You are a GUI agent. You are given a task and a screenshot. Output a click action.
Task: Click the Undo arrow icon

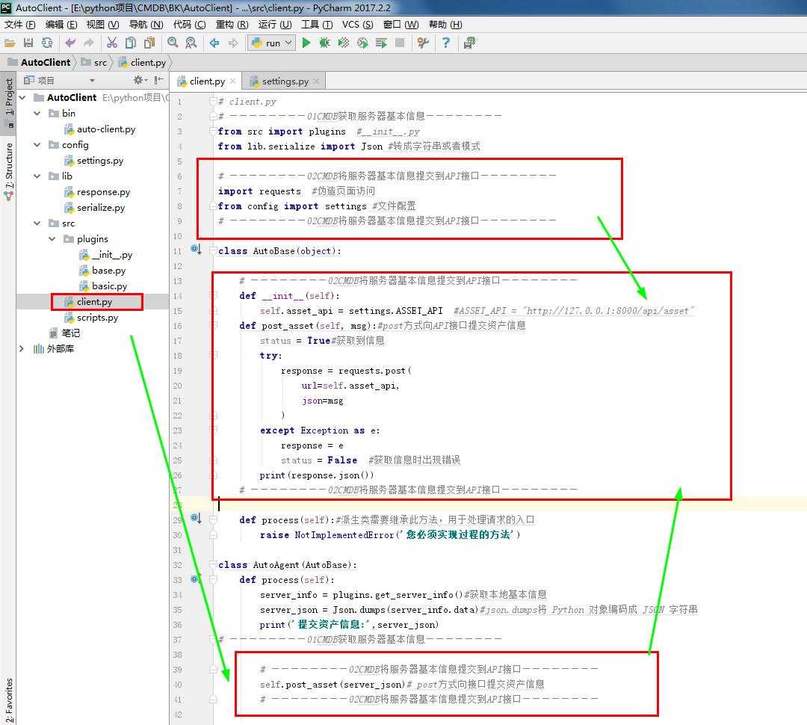70,43
